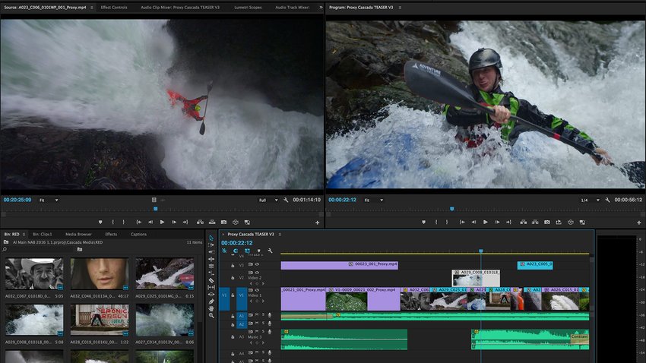Solo audio track A2
The width and height of the screenshot is (646, 363).
263,324
